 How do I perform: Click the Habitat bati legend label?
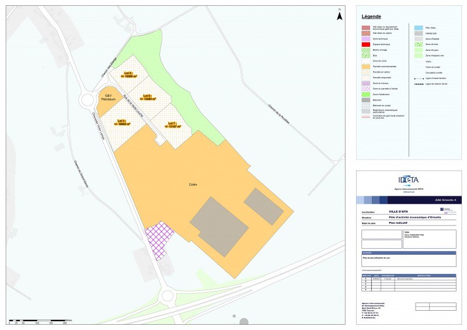431,33
